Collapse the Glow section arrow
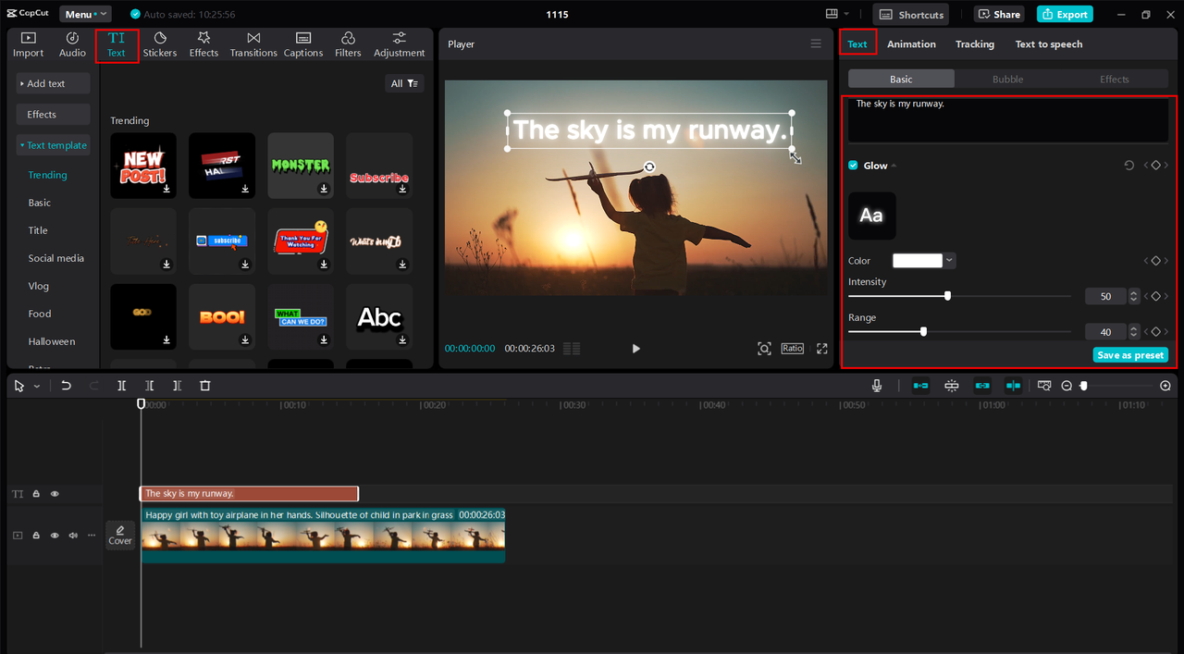Viewport: 1184px width, 654px height. pyautogui.click(x=894, y=166)
